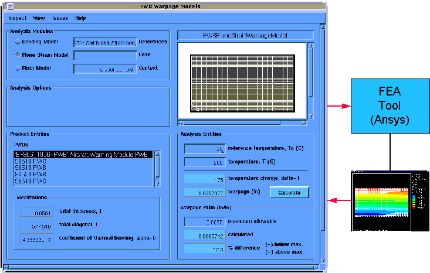
Task: Open the Help menu
Action: [80, 18]
